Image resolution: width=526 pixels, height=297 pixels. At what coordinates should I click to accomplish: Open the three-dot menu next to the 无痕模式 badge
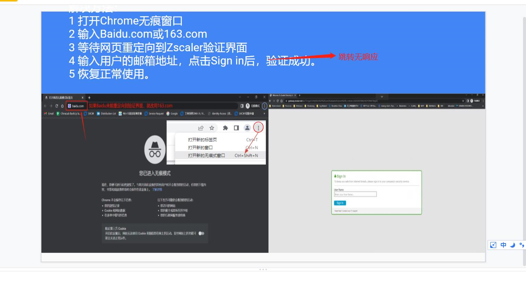point(265,106)
